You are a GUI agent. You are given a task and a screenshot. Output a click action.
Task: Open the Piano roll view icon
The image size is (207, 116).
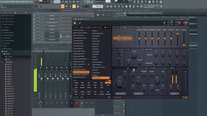[x=111, y=6]
